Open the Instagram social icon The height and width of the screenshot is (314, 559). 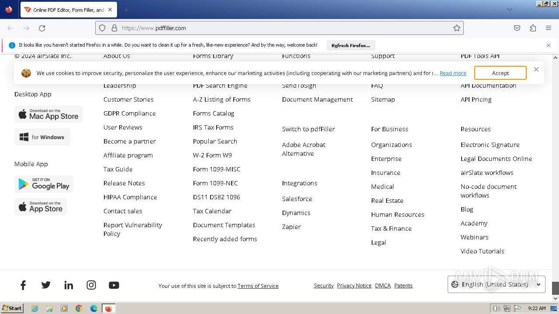pyautogui.click(x=91, y=285)
